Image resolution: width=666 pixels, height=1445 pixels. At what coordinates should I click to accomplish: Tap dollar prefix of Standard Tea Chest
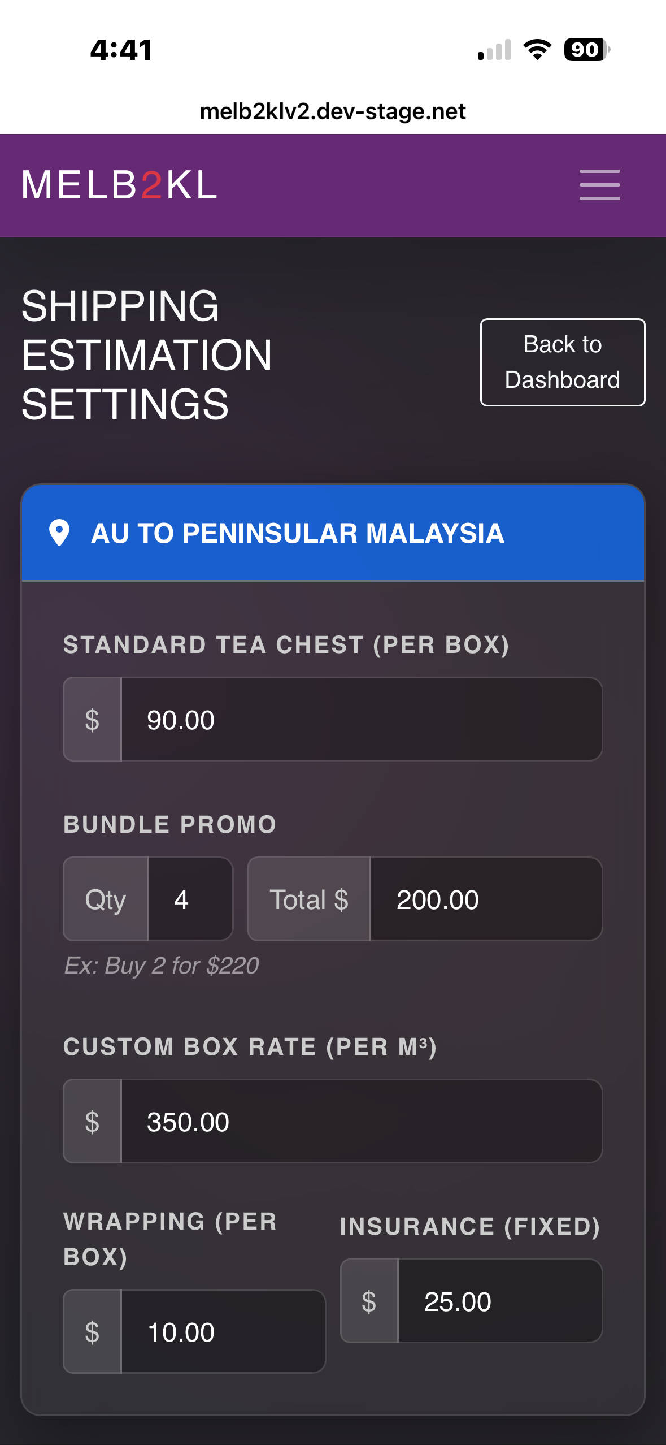92,720
